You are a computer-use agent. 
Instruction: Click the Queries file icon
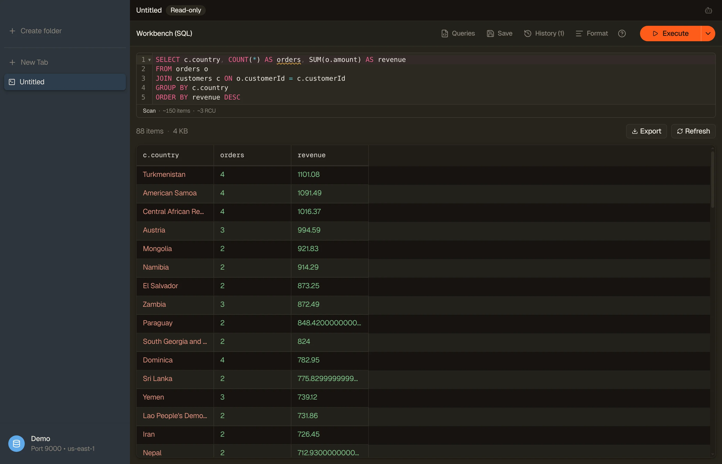[x=445, y=34]
